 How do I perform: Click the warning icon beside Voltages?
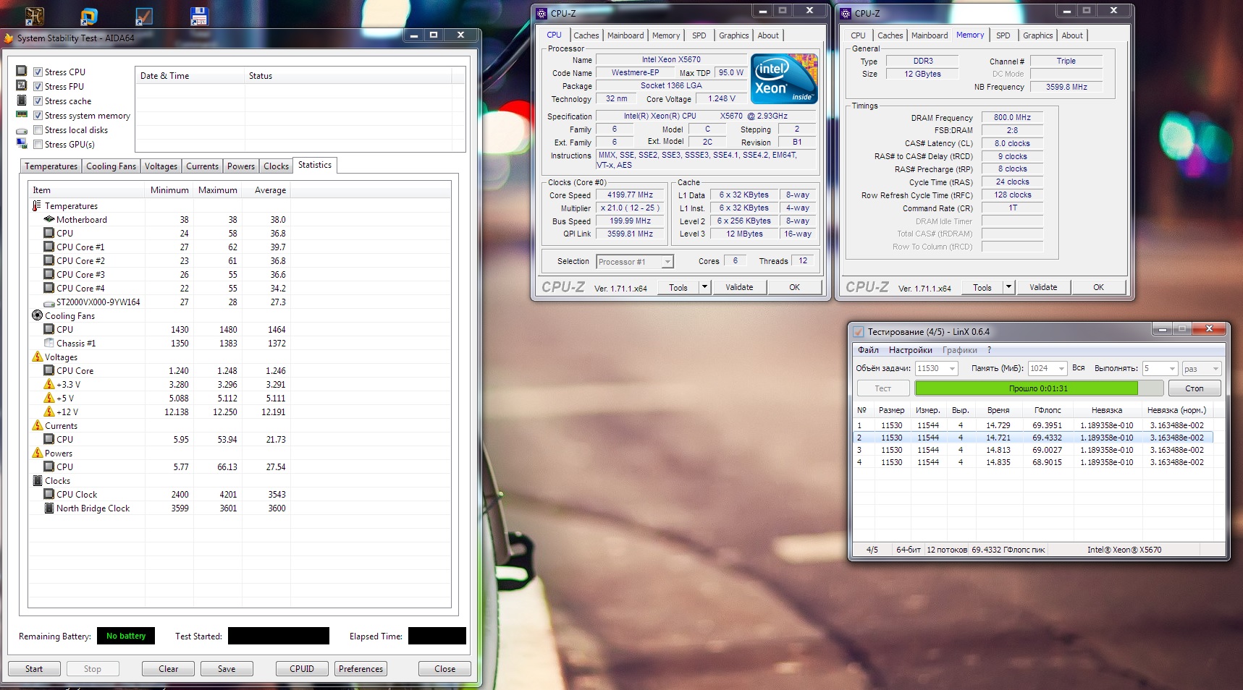point(38,357)
